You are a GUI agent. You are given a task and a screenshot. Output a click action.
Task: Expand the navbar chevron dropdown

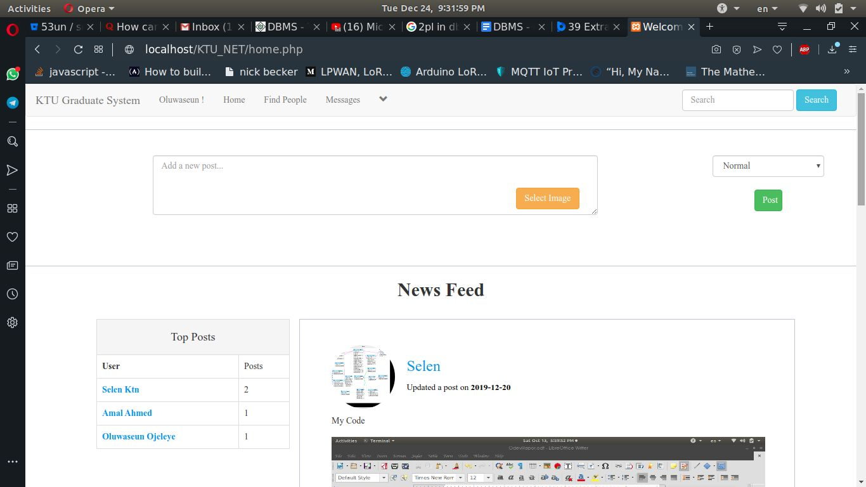pyautogui.click(x=383, y=99)
